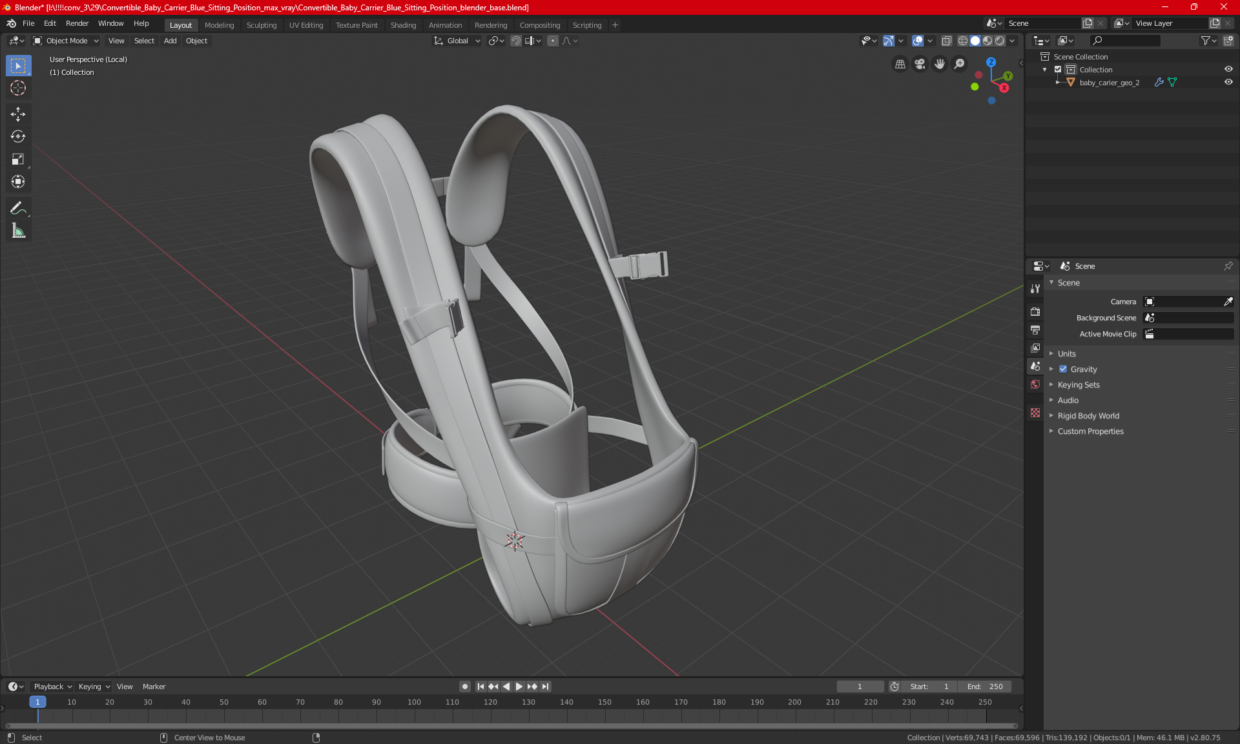Screen dimensions: 1240x744
Task: Select the Select Box tool
Action: 18,66
